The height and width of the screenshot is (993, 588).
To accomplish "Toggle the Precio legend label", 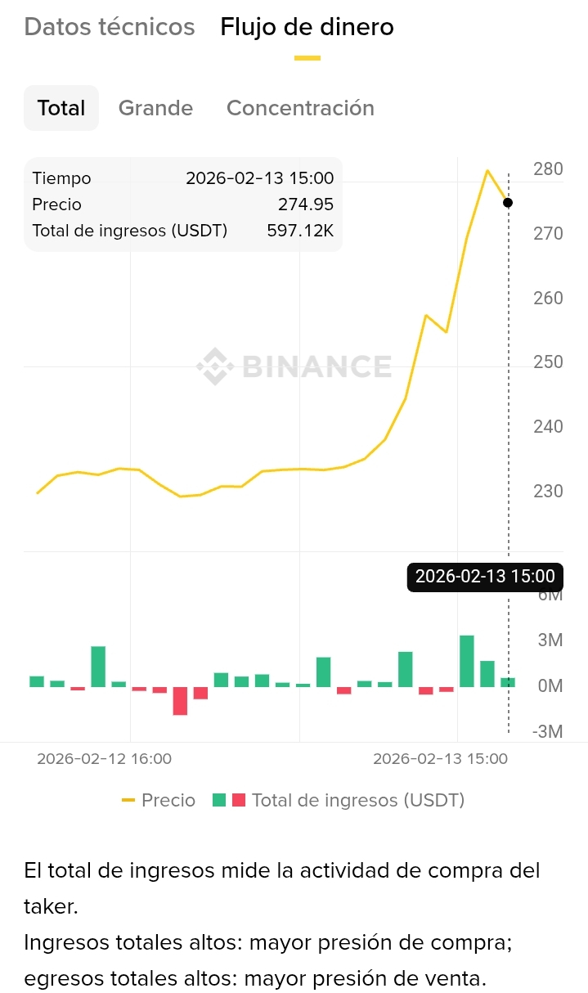I will point(168,800).
